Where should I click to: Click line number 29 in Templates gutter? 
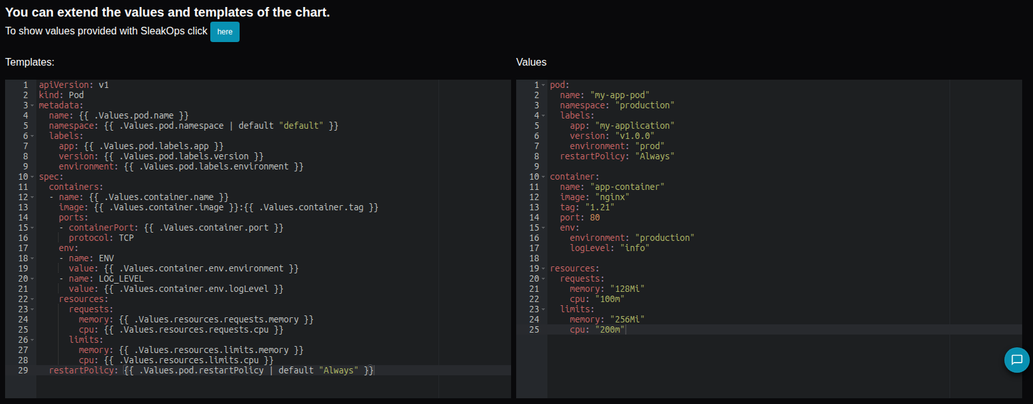point(23,370)
